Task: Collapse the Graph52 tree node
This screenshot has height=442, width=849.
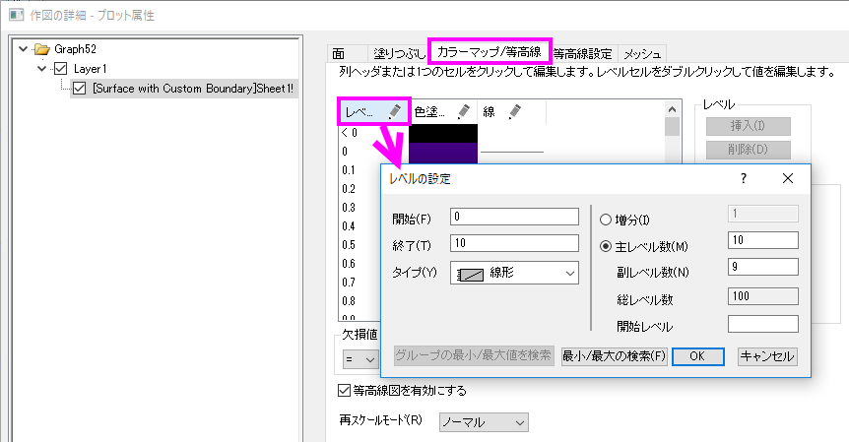Action: click(23, 49)
